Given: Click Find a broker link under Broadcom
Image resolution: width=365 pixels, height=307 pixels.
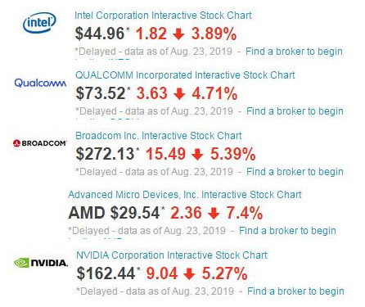Looking at the screenshot, I should [295, 172].
